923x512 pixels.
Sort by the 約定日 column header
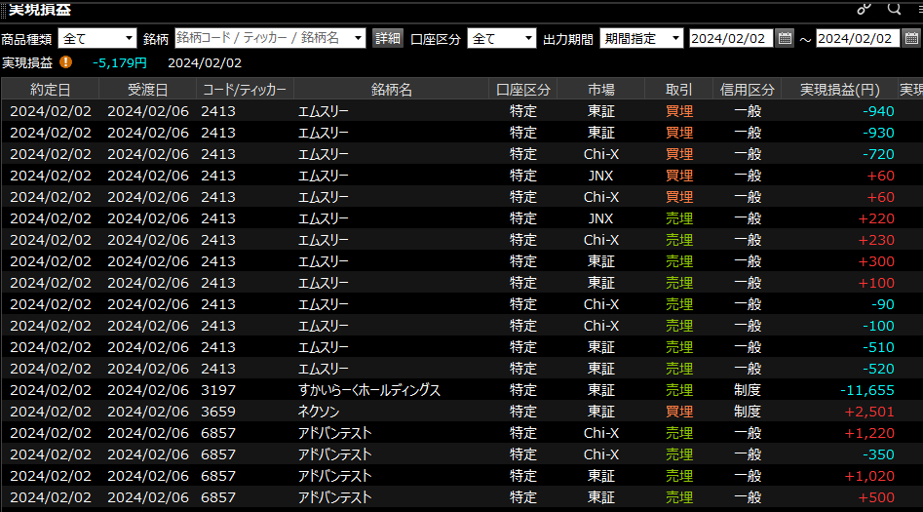50,90
